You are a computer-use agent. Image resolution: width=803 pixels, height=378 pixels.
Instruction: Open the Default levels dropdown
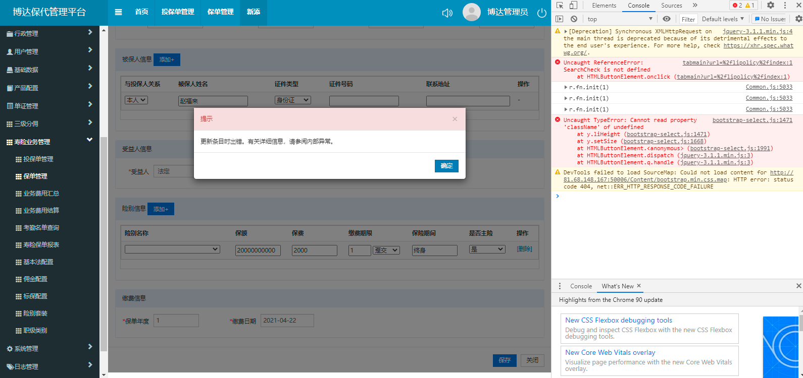(x=723, y=19)
